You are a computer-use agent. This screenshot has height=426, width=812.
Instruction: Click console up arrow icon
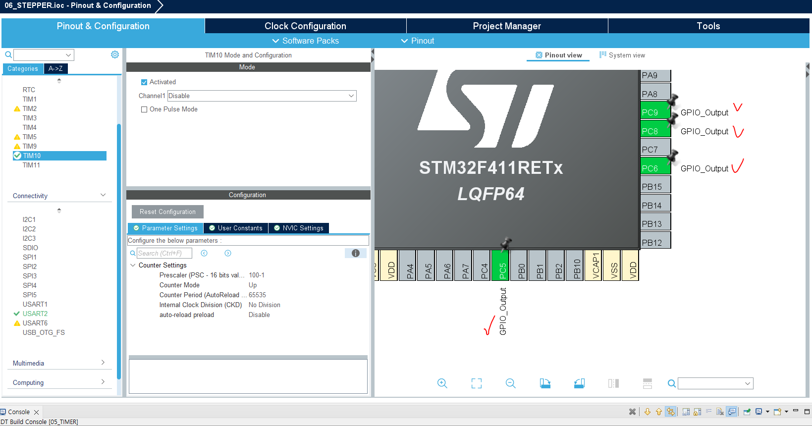[659, 412]
